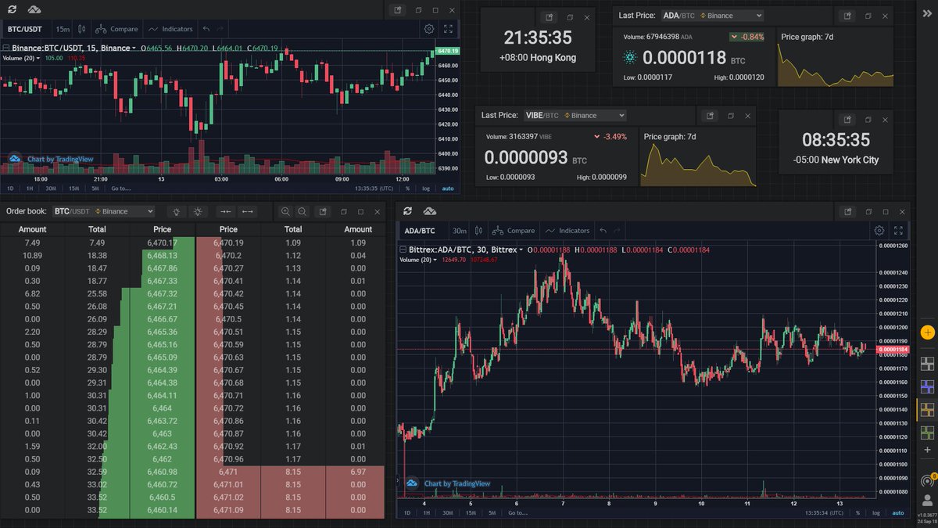Screen dimensions: 938x528
Task: Toggle auto scale on ADA/BTC chart
Action: click(x=897, y=513)
